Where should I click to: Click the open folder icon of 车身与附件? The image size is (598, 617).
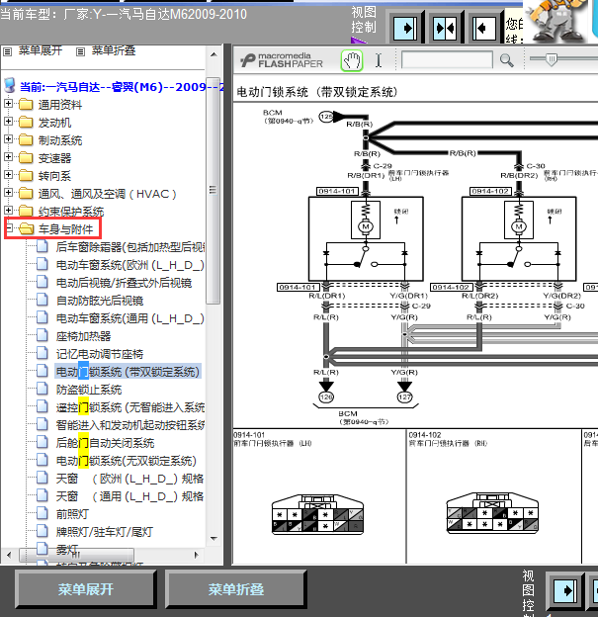[26, 228]
